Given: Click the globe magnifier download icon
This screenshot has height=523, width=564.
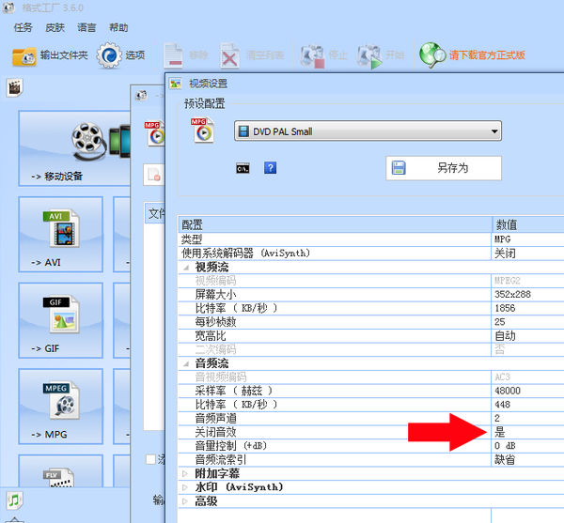Looking at the screenshot, I should tap(432, 55).
